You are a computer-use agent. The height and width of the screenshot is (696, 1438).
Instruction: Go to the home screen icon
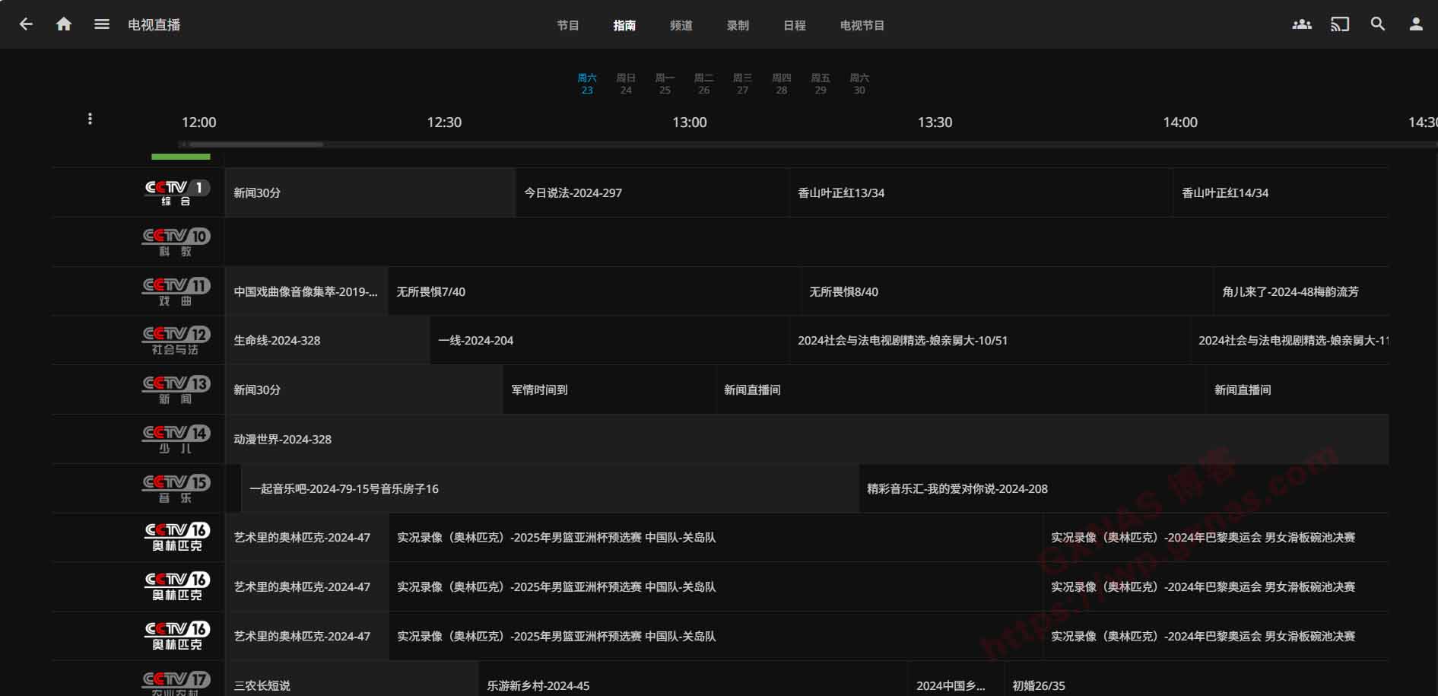(x=64, y=24)
